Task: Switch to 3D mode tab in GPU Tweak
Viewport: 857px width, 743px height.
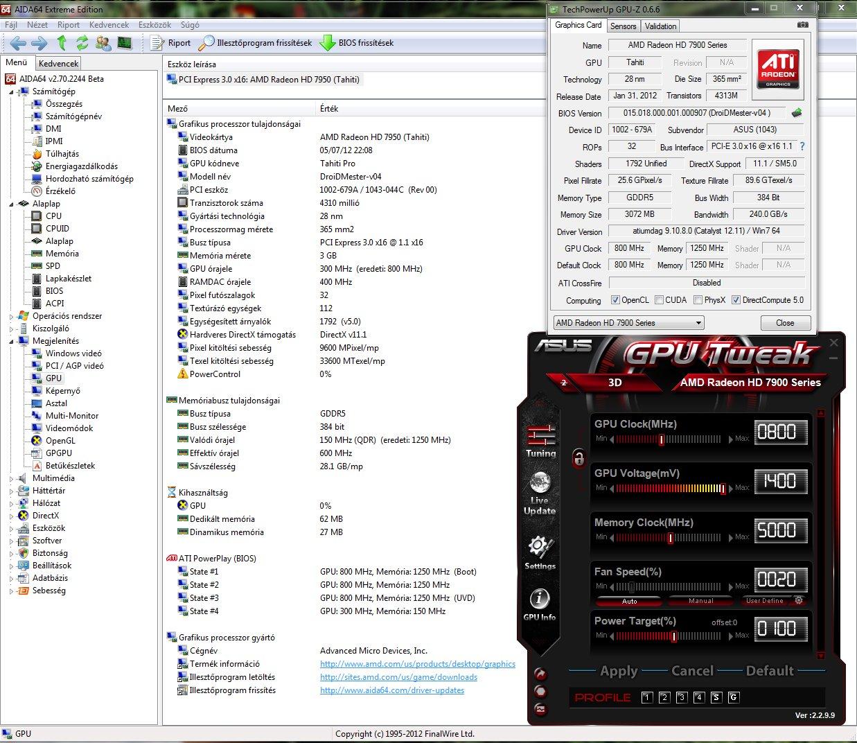Action: (x=615, y=383)
